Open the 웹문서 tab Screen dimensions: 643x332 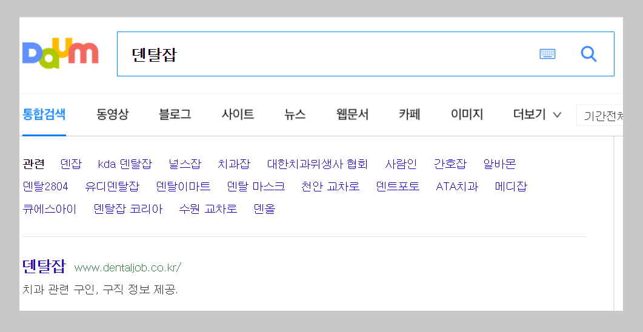(352, 114)
